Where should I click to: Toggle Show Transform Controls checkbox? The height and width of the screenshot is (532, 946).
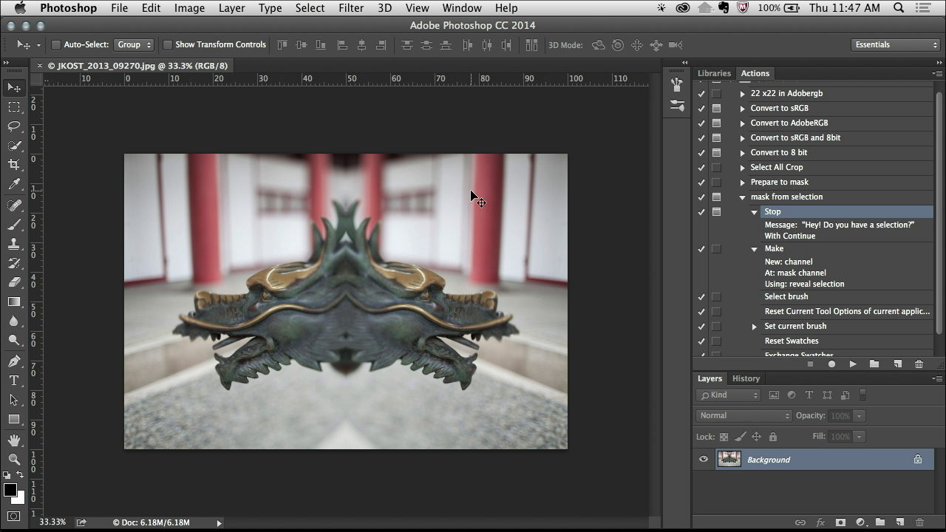pos(168,45)
